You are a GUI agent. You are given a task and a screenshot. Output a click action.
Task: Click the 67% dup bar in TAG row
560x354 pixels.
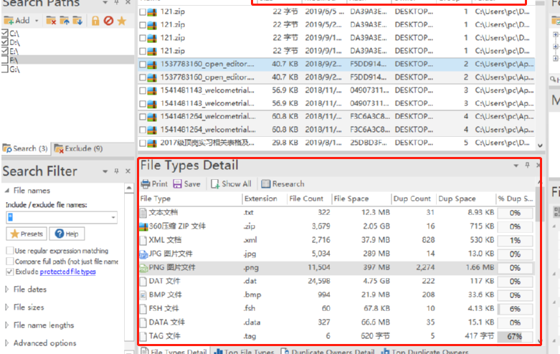tap(515, 337)
